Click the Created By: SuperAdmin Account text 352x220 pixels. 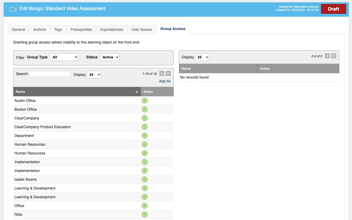pyautogui.click(x=299, y=7)
